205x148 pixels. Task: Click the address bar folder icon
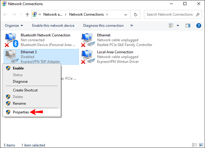pyautogui.click(x=34, y=14)
